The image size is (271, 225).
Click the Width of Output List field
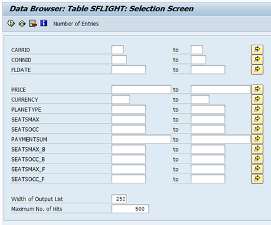(119, 199)
